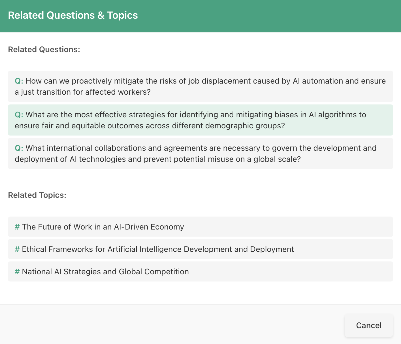Expand the Related Topics section header
Viewport: 401px width, 344px height.
click(37, 195)
